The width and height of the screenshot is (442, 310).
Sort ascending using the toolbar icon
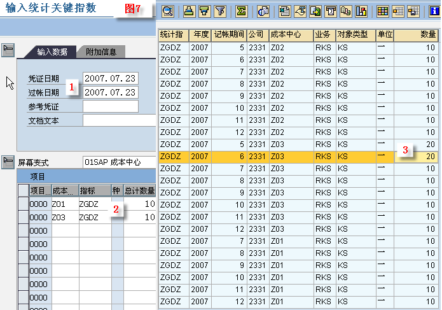coord(189,11)
